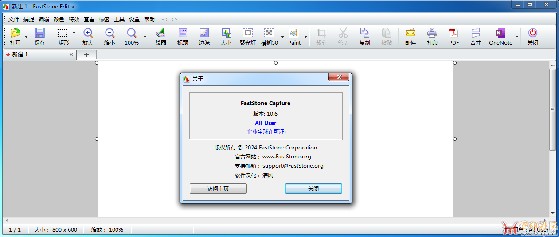Close the 新建 1 tab with its X
The width and height of the screenshot is (559, 237).
click(x=71, y=54)
